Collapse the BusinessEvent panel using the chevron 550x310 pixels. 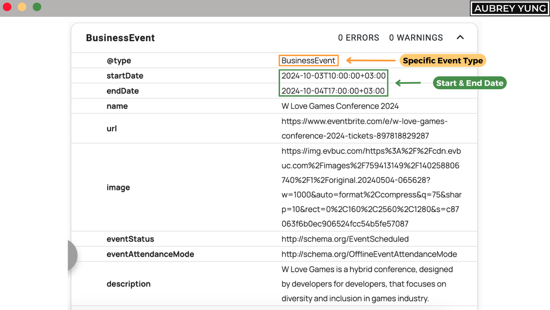460,37
